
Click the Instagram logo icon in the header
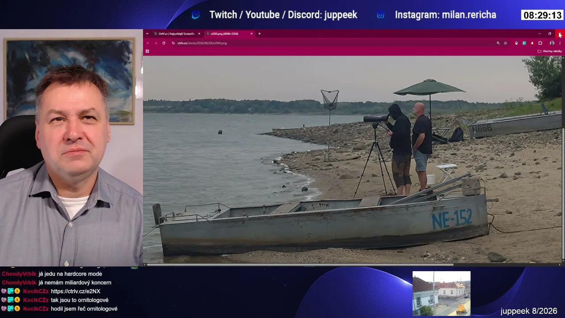coord(380,15)
